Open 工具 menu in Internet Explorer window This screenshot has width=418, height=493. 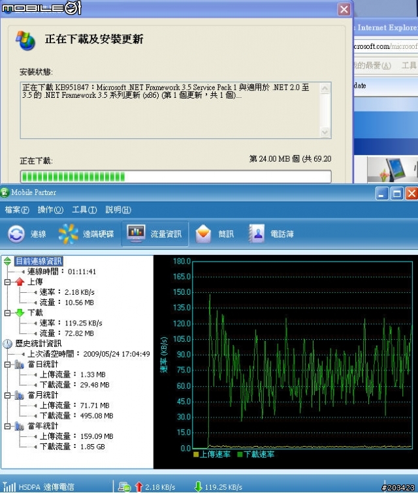click(409, 65)
